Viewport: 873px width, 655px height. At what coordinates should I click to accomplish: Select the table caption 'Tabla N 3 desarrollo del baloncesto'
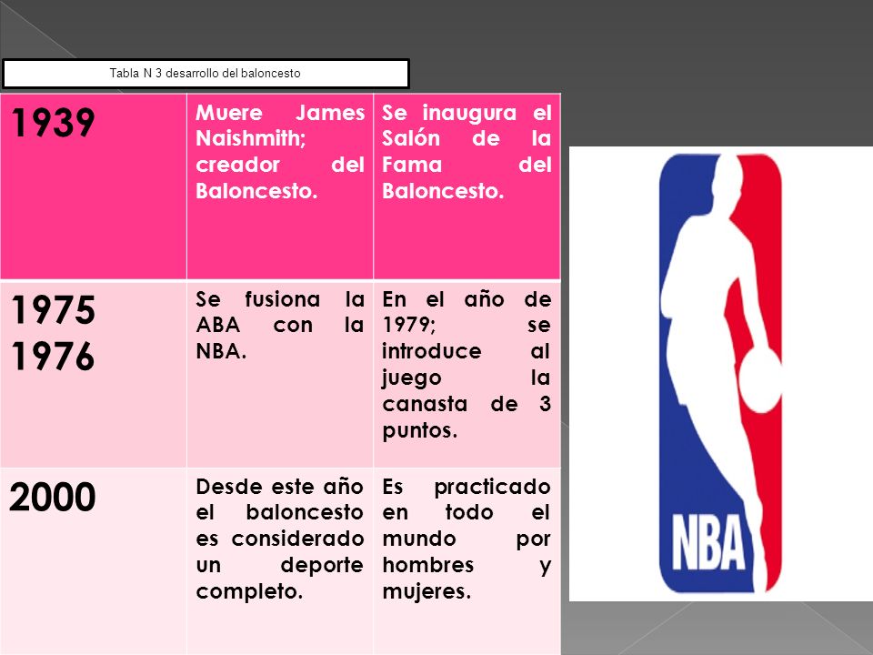point(206,74)
